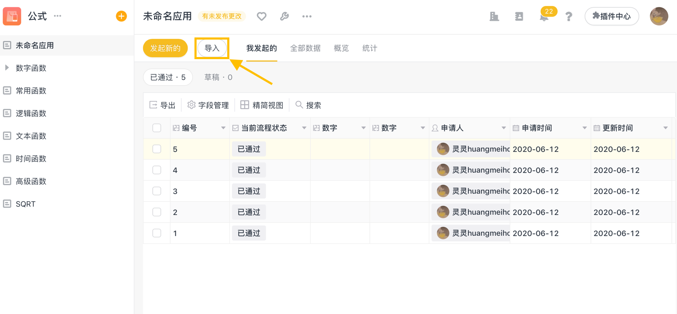The width and height of the screenshot is (677, 314).
Task: Click the orange plus add icon
Action: (x=121, y=16)
